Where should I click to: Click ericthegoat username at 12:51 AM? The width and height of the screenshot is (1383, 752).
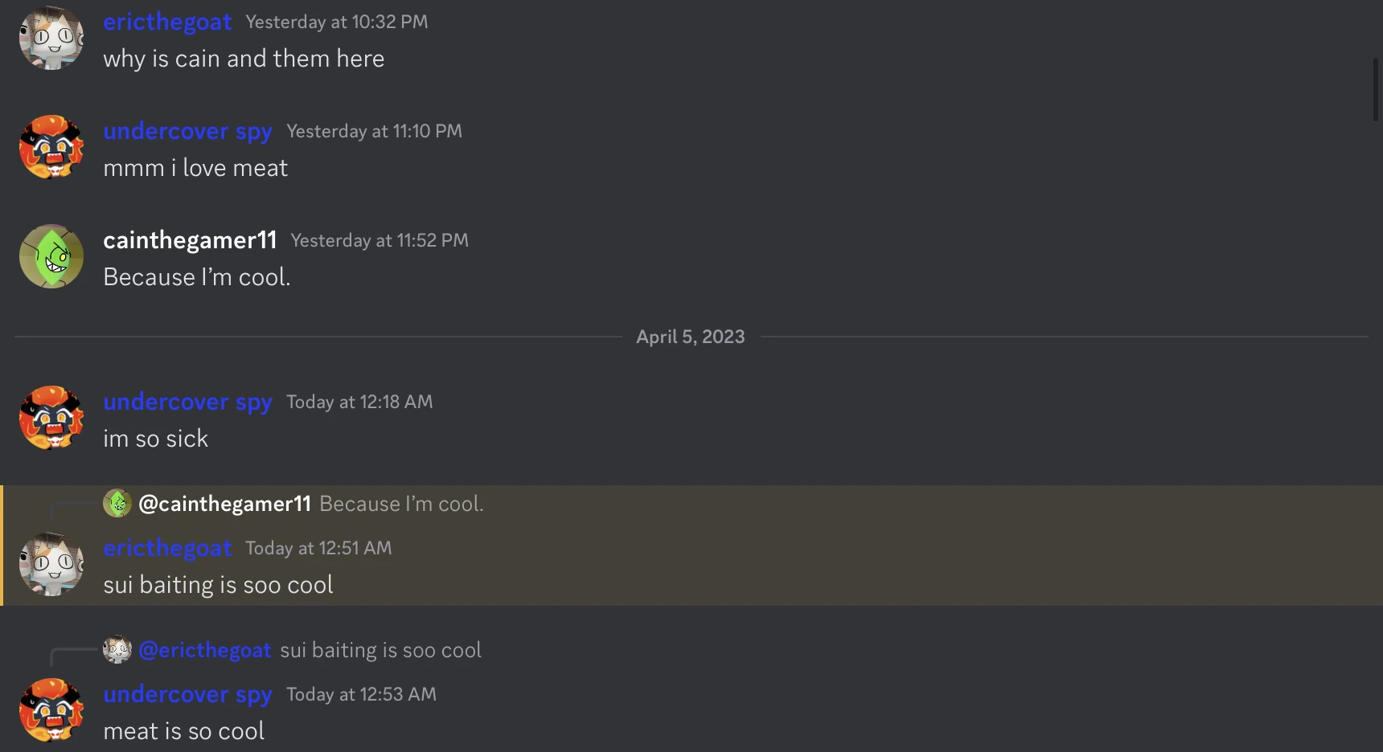[167, 548]
